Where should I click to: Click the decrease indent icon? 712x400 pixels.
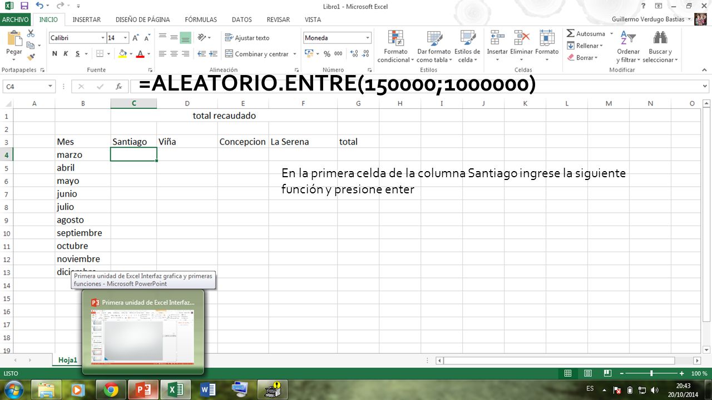pos(201,54)
